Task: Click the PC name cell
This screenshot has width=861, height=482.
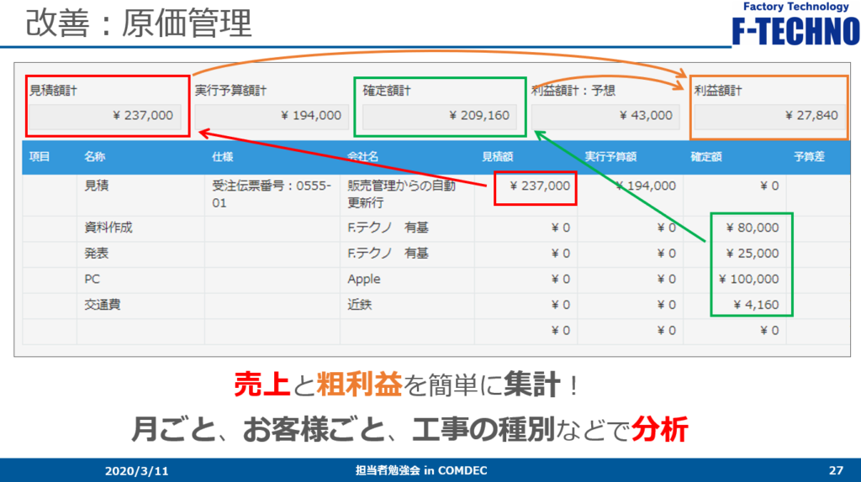Action: 140,280
